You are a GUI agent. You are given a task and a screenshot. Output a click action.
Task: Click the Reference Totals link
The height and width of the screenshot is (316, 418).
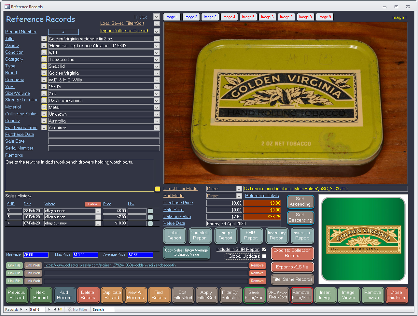262,196
